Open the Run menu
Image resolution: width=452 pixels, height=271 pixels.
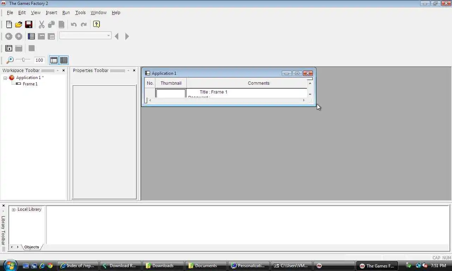coord(66,13)
